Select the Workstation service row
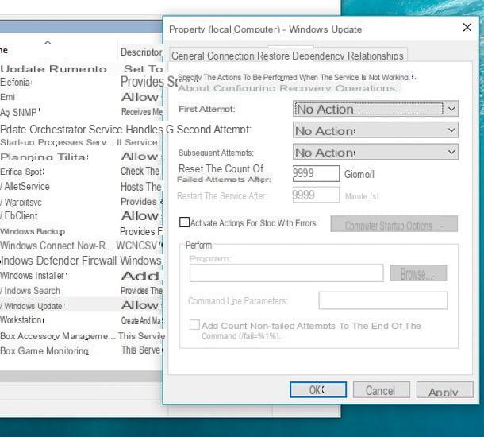The image size is (484, 437). 81,320
